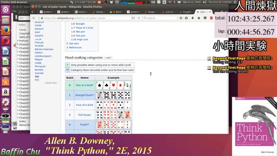Launch the Files manager from the dock
The width and height of the screenshot is (277, 156).
[6, 20]
